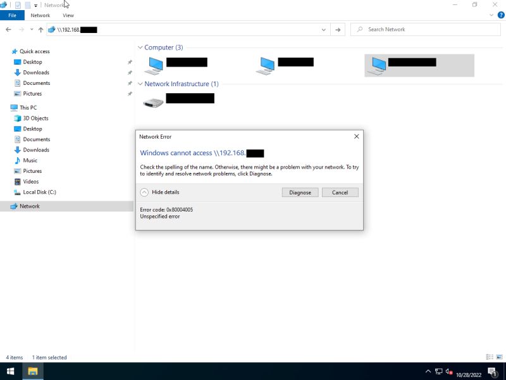Unpin Desktop from Quick access
Screen dimensions: 506x380
tap(130, 62)
